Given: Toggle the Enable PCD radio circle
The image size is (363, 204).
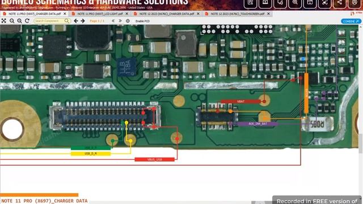Looking at the screenshot, I should pyautogui.click(x=128, y=21).
